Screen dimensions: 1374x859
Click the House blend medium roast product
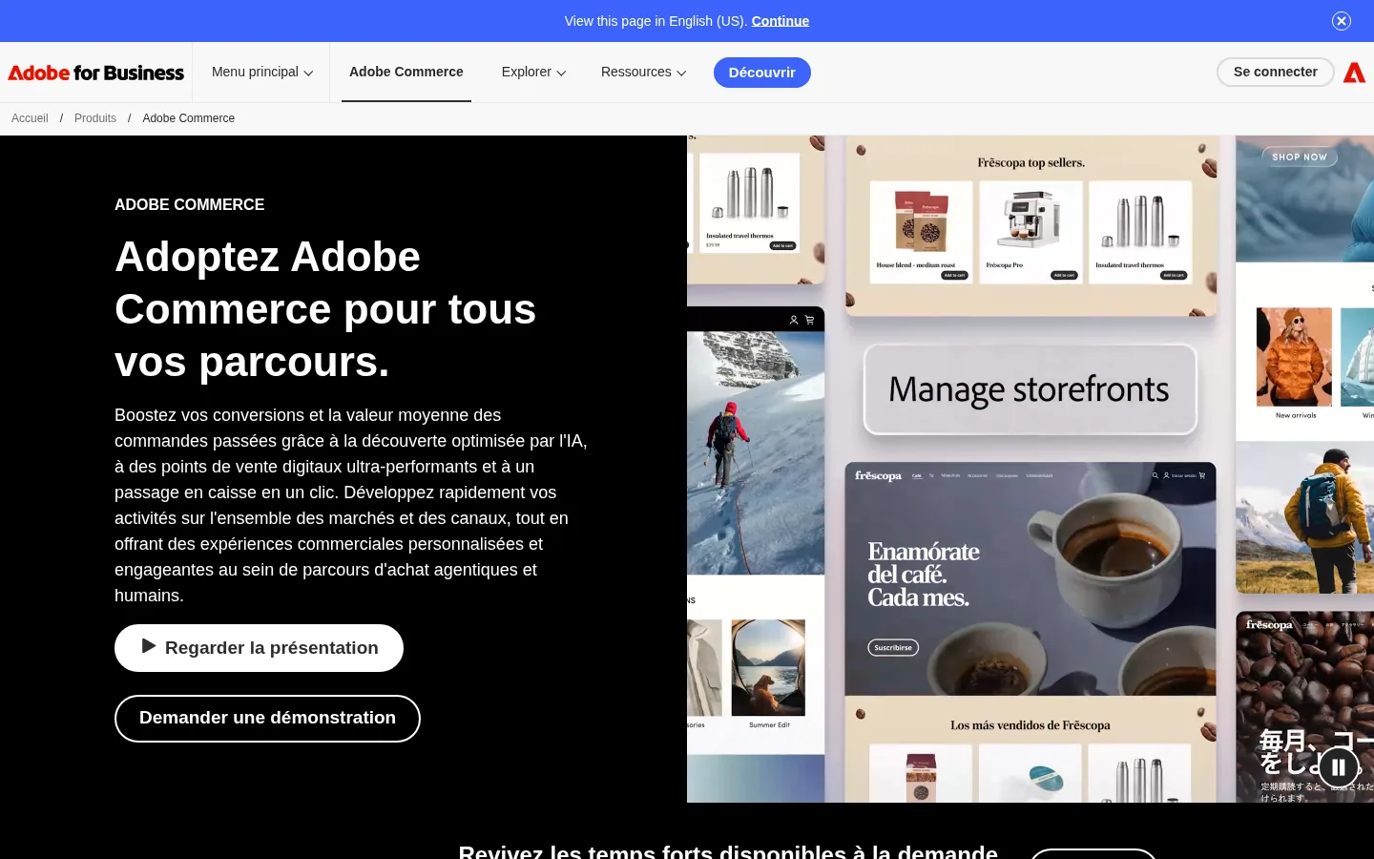(921, 232)
